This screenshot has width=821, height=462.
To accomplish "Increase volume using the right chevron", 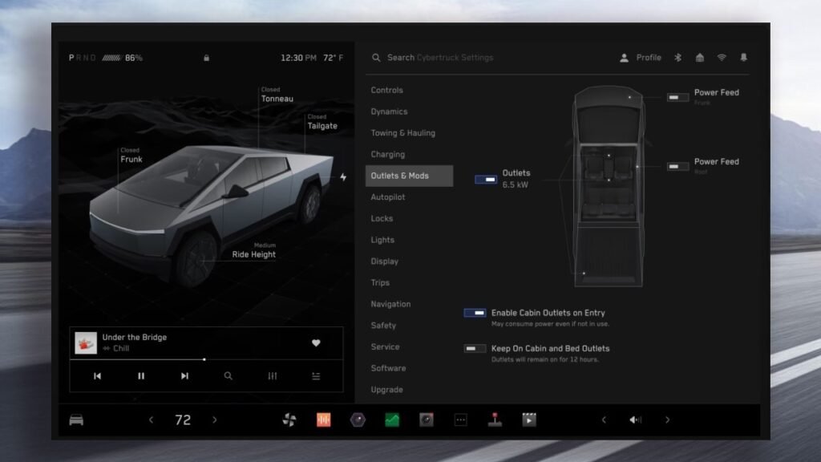I will (x=667, y=419).
